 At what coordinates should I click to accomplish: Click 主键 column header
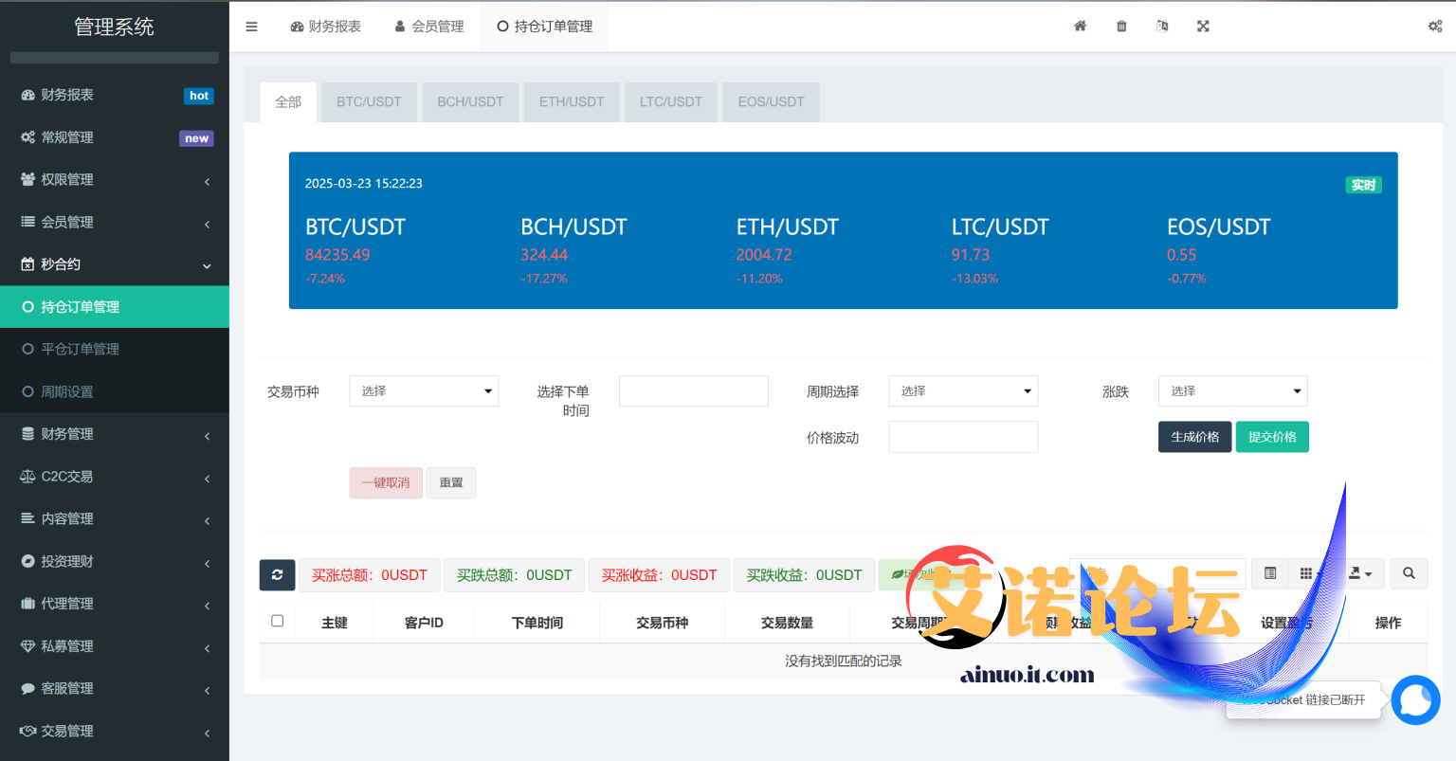point(335,623)
